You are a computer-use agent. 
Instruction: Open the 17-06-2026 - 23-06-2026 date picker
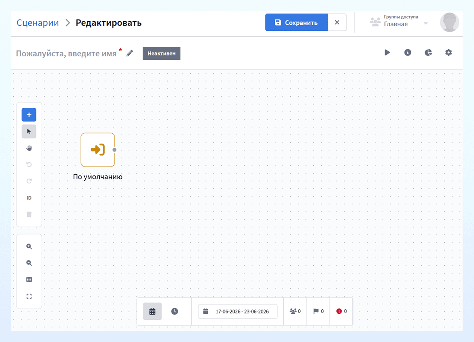[x=238, y=312]
